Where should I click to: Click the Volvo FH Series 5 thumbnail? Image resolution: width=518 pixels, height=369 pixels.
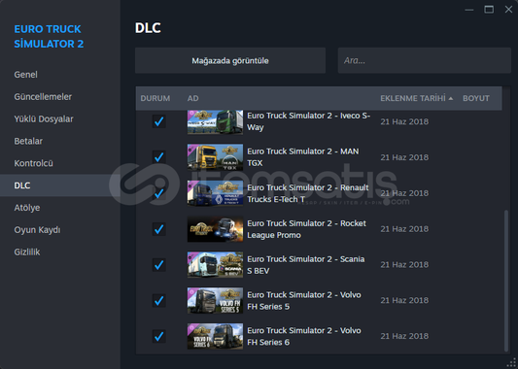(215, 300)
